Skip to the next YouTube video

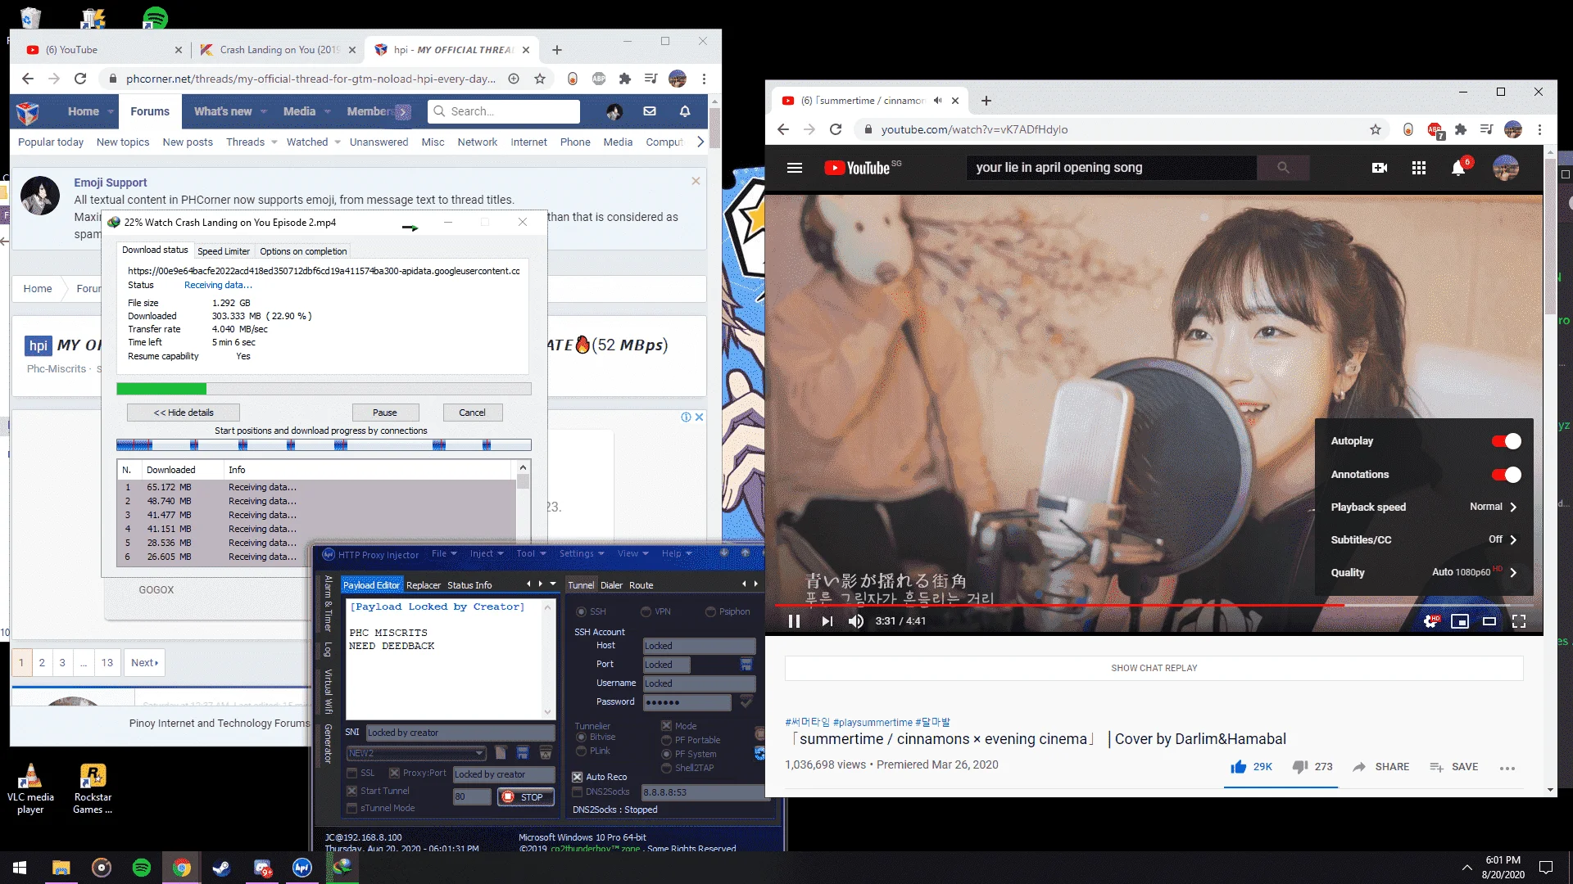(x=827, y=621)
